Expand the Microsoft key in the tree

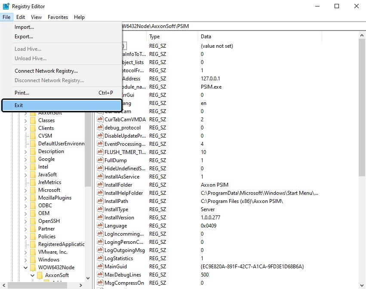pyautogui.click(x=26, y=190)
